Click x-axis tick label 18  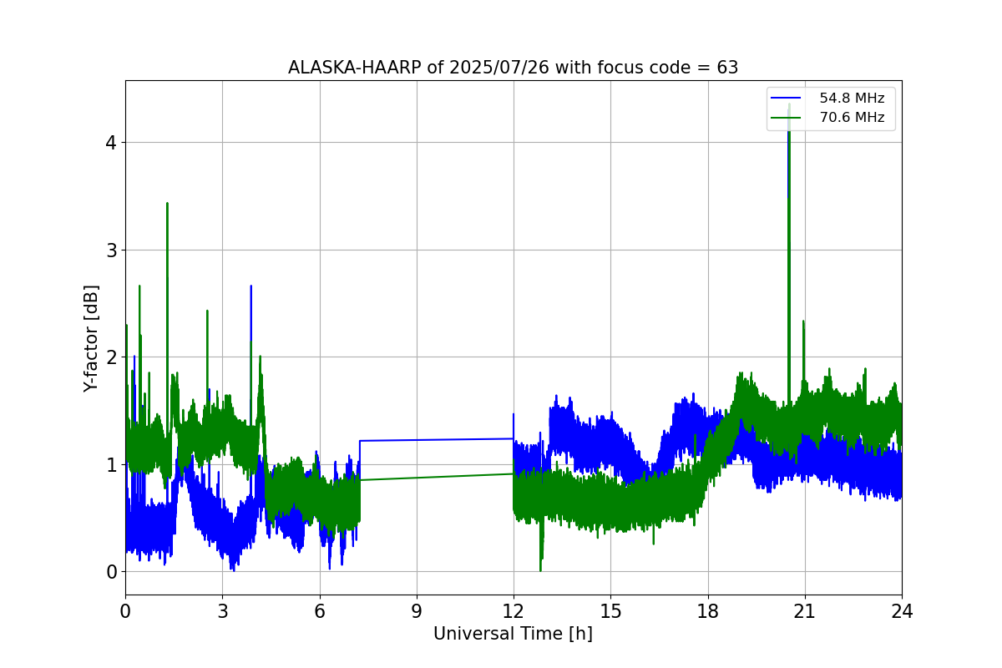707,610
